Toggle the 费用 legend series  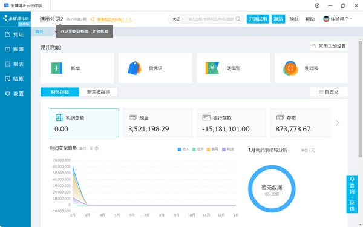click(212, 150)
